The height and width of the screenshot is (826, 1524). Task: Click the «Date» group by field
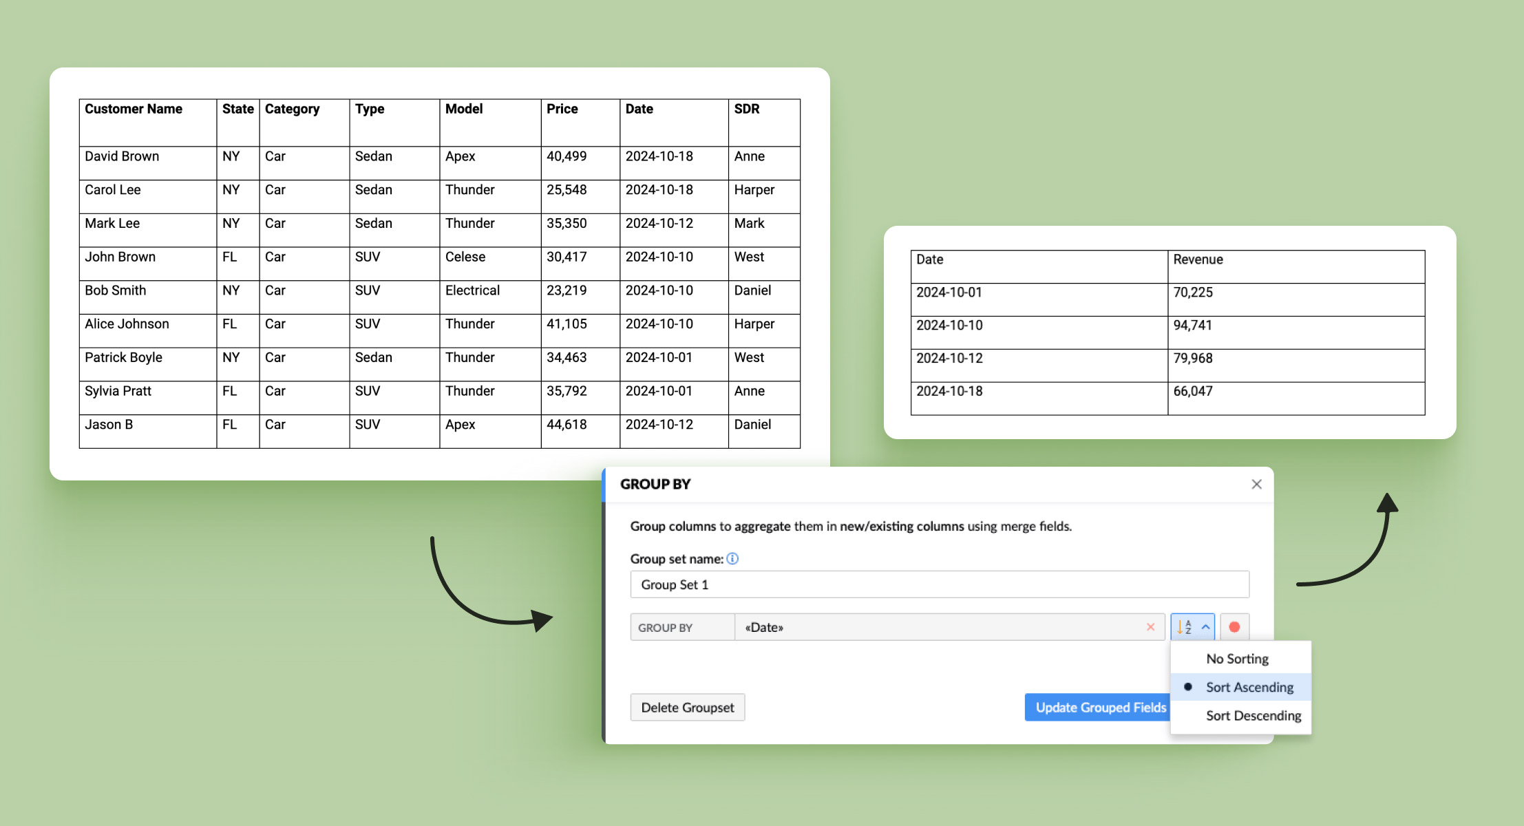click(950, 627)
